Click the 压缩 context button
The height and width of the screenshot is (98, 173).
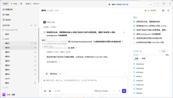coord(163,51)
